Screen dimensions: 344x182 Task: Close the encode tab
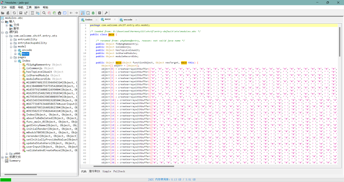pos(136,20)
